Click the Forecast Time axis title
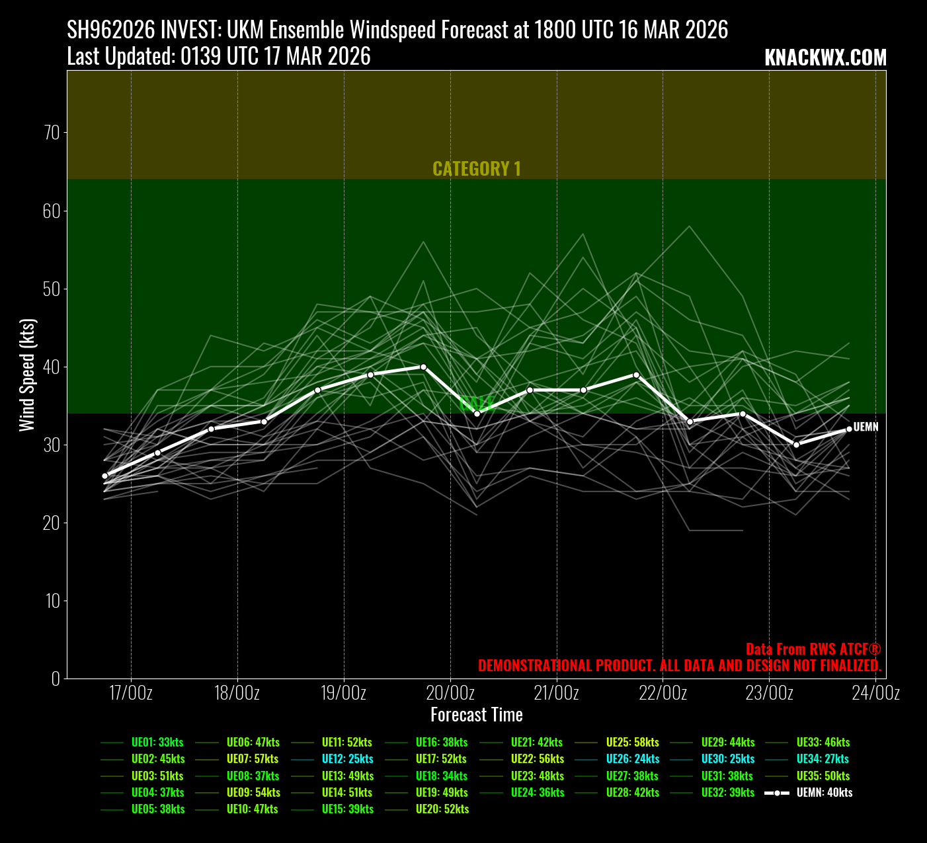The height and width of the screenshot is (843, 927). (x=476, y=715)
